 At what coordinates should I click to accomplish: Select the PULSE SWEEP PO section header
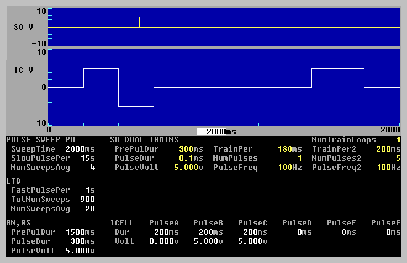(x=40, y=140)
